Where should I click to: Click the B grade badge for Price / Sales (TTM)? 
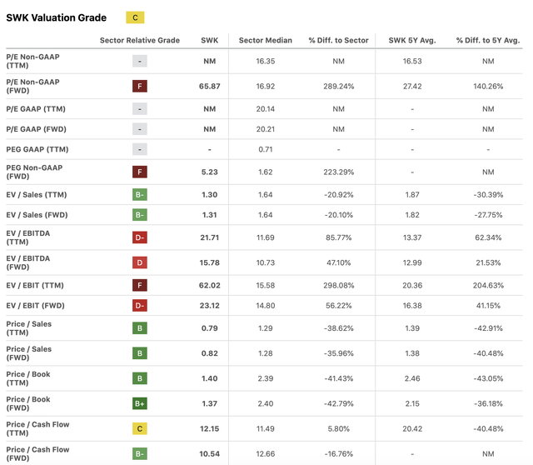point(140,327)
